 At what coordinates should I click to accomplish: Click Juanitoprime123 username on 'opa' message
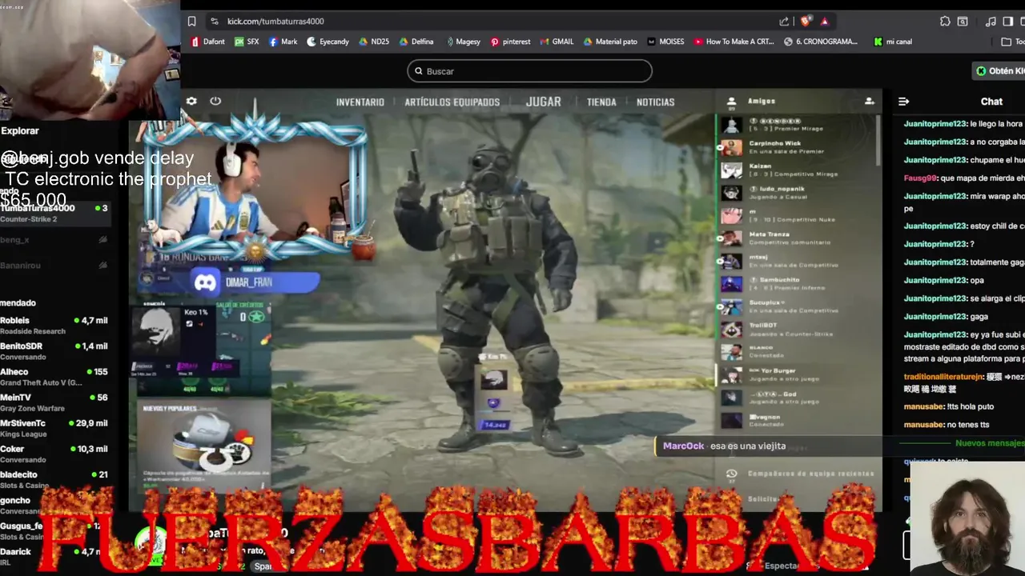[x=935, y=280]
